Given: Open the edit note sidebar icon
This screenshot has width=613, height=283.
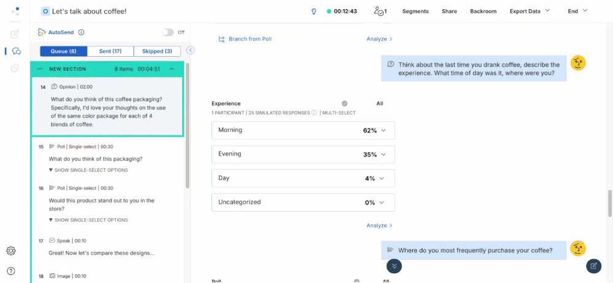Looking at the screenshot, I should (x=15, y=34).
